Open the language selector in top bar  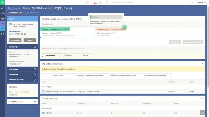point(193,3)
